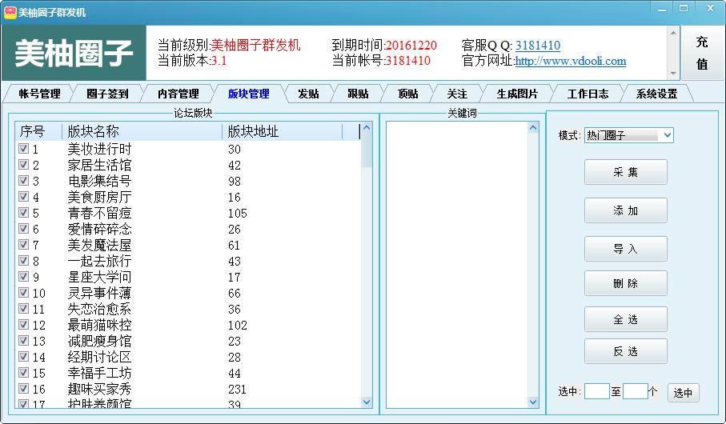Toggle checkbox for row 16 趣味买家秀

pyautogui.click(x=24, y=388)
